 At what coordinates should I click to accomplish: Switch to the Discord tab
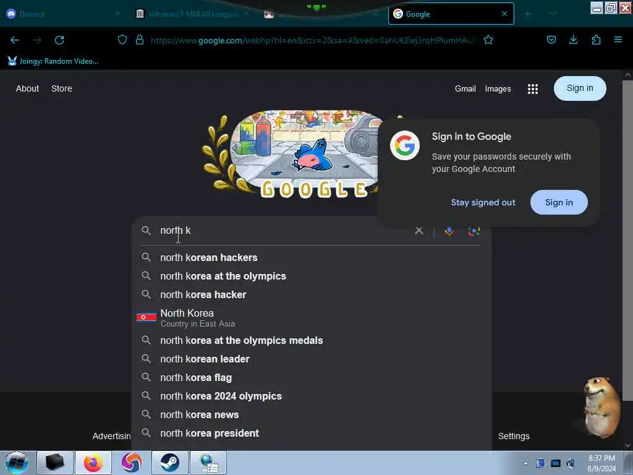click(62, 14)
